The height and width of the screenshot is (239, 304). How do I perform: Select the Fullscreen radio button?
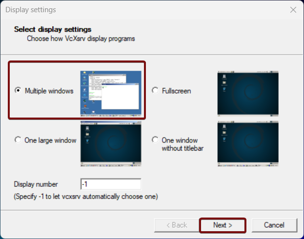155,90
